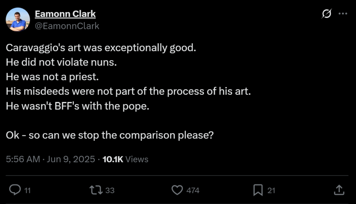Bookmark the post with the bookmark icon
356x204 pixels.
(x=258, y=190)
